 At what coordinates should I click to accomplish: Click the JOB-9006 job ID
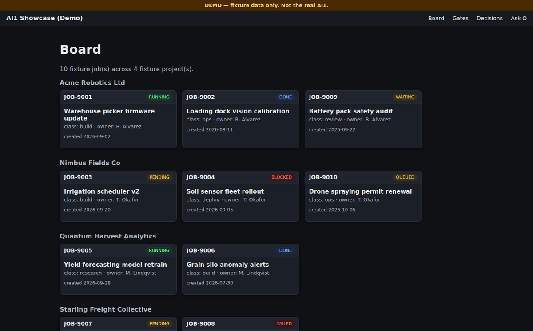201,250
